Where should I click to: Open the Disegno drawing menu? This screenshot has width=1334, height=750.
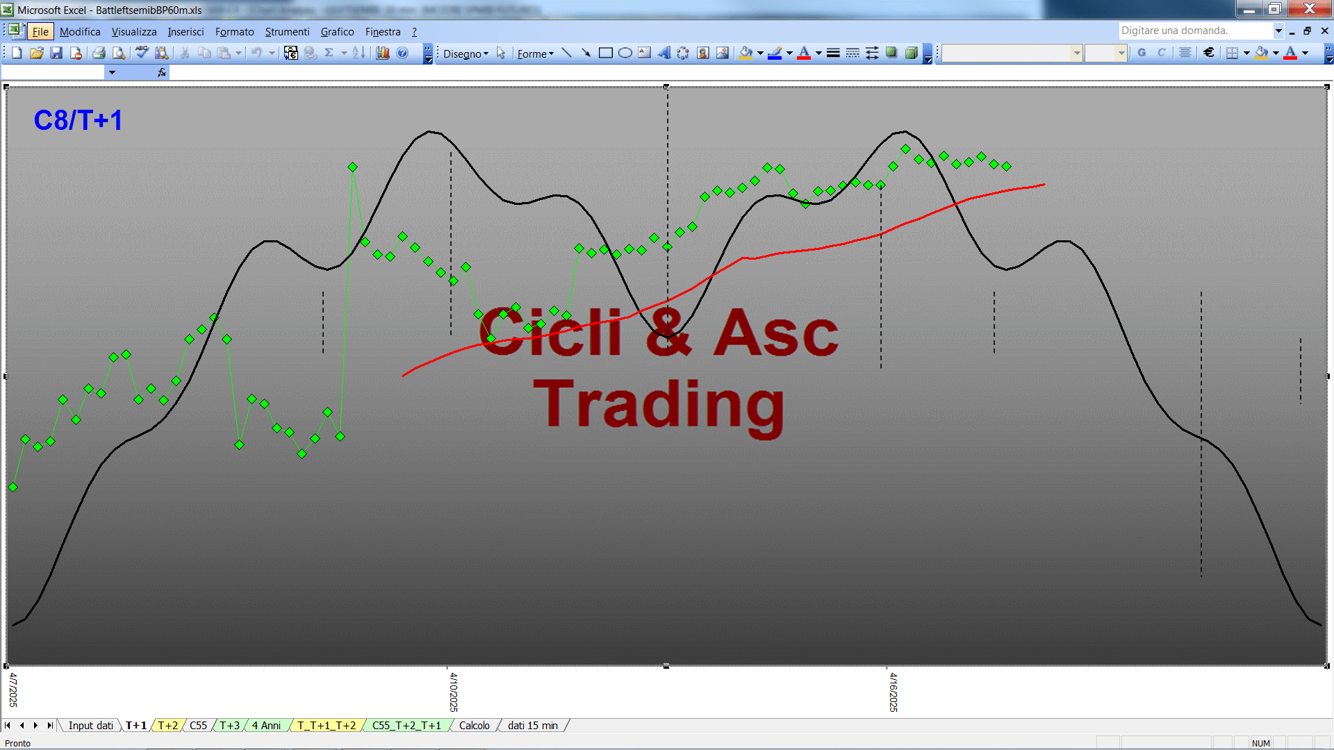[466, 53]
